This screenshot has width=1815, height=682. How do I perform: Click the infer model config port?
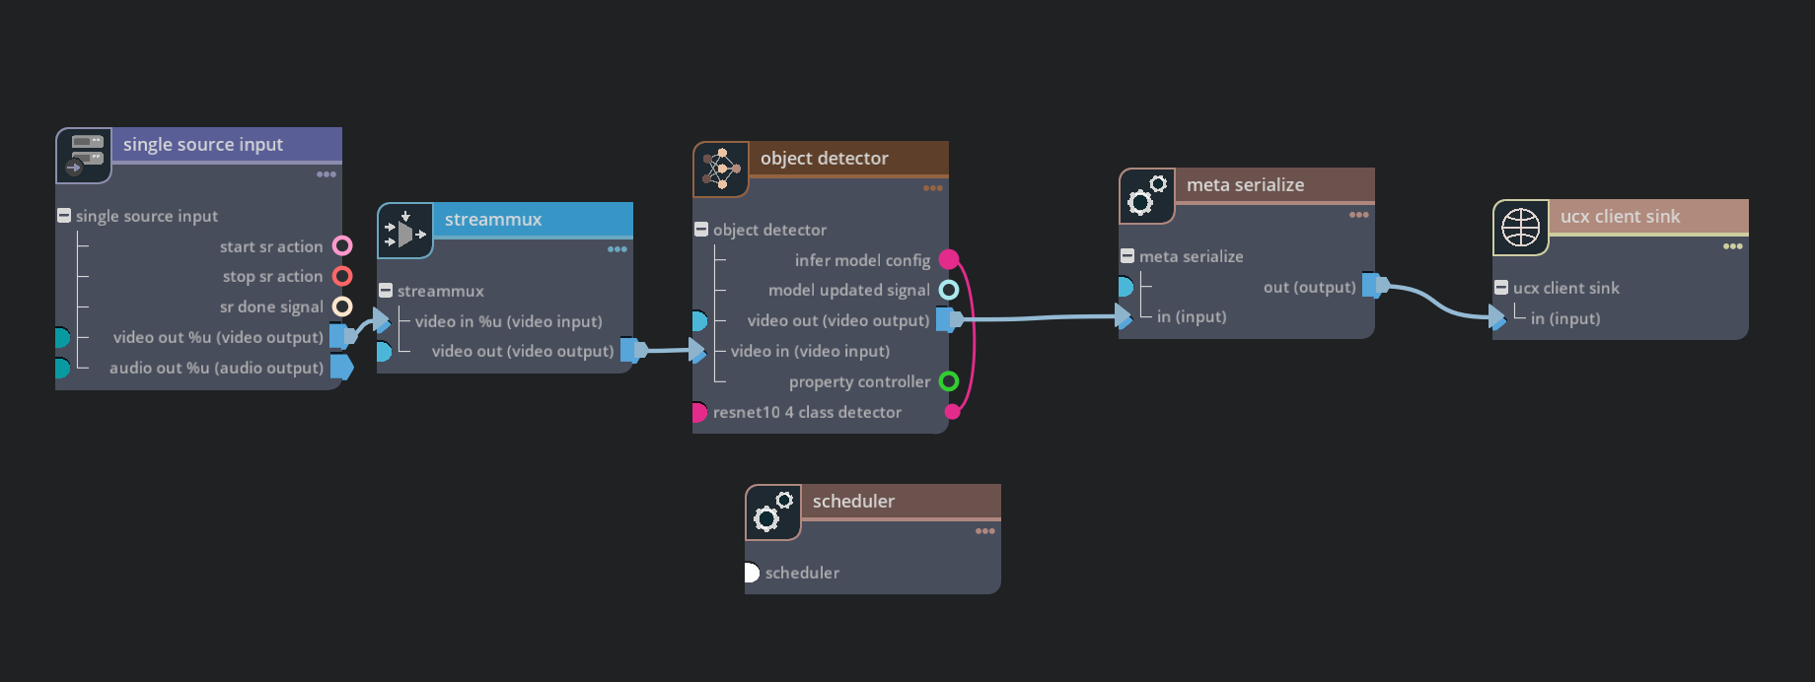pyautogui.click(x=949, y=259)
